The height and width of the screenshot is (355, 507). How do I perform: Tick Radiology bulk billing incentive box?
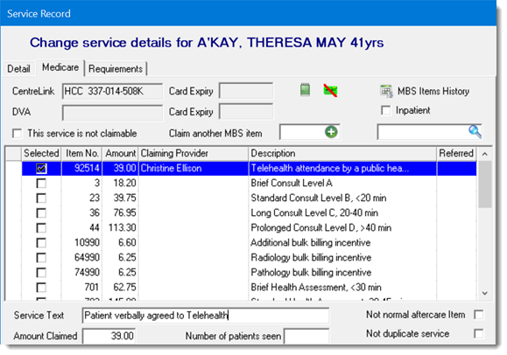(x=41, y=257)
